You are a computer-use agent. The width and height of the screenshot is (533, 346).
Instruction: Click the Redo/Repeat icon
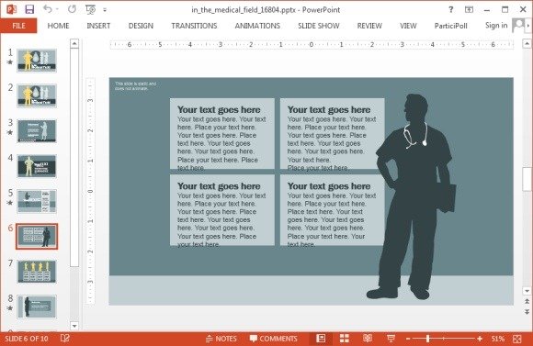72,9
